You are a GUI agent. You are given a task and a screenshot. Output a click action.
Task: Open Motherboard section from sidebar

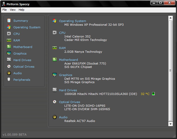[23, 47]
